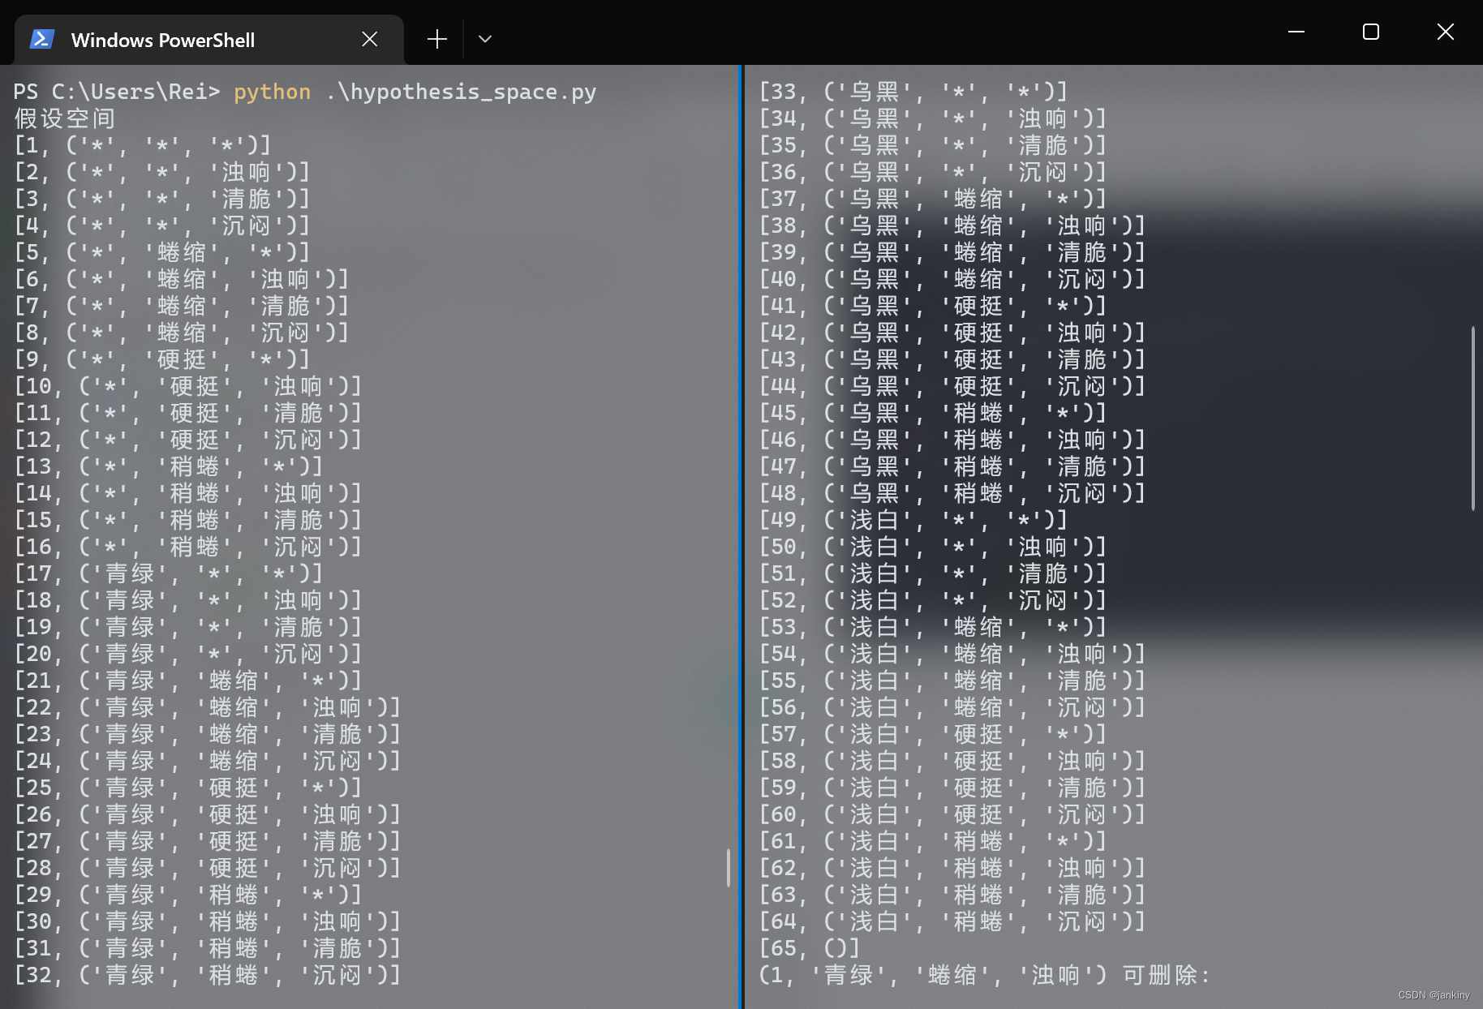Click the PS C:\Users\Rei> prompt
The image size is (1483, 1009).
[117, 92]
